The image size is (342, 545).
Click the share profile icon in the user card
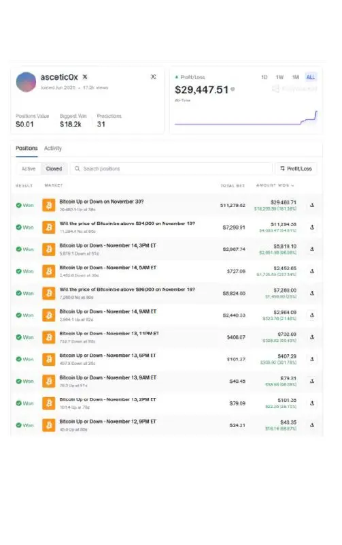[x=153, y=77]
